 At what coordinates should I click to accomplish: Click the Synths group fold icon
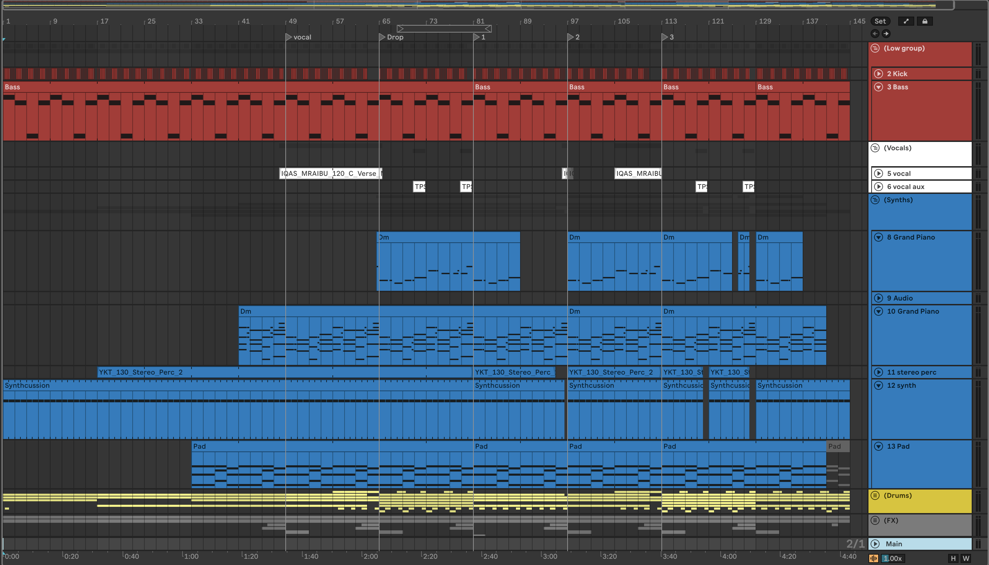click(x=875, y=200)
